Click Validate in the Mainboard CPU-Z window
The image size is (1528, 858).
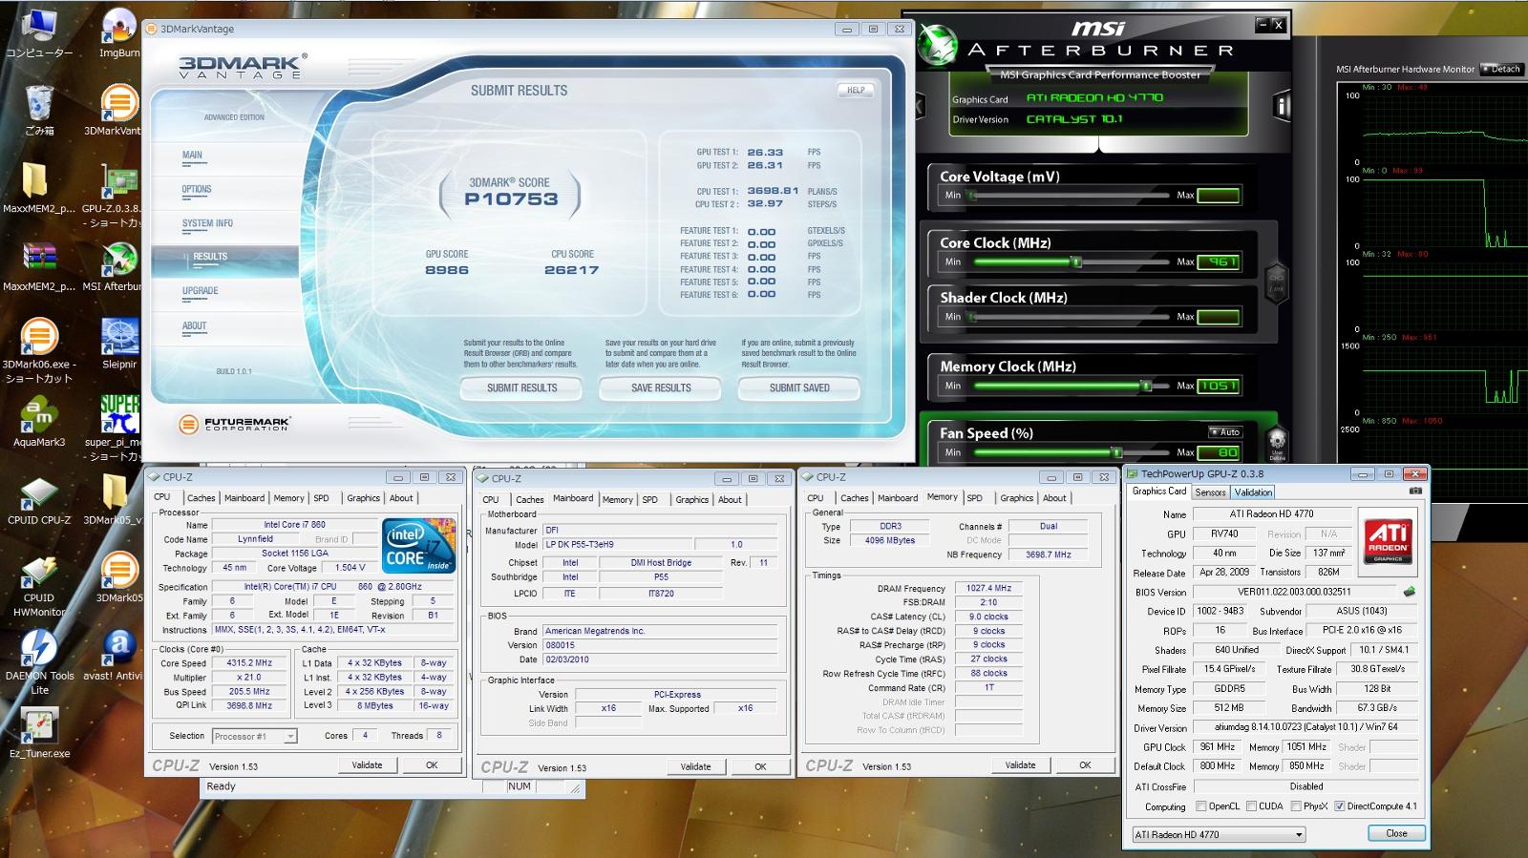[695, 766]
